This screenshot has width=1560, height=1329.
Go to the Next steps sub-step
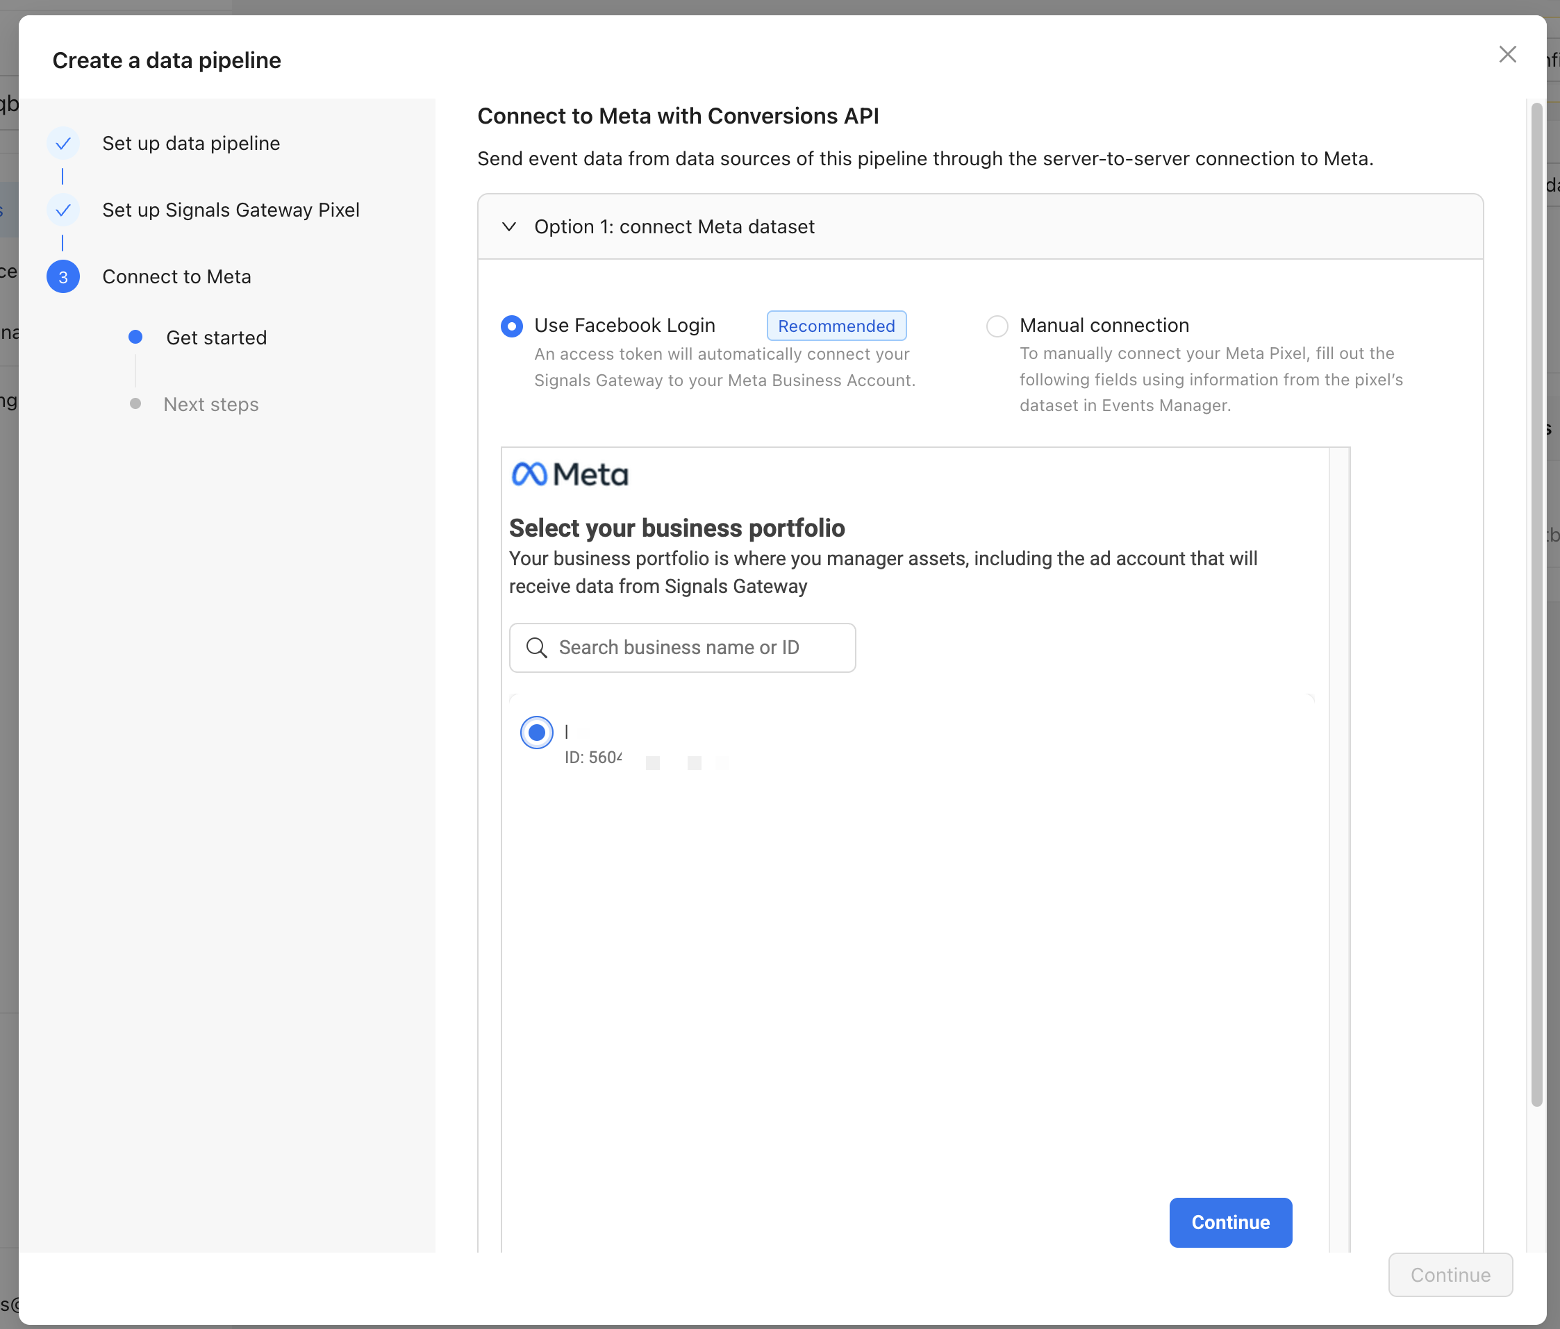(x=211, y=404)
